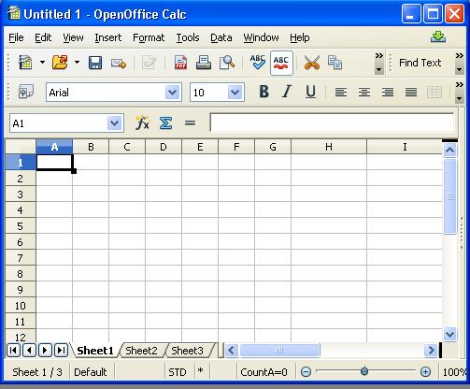
Task: Jump to last sheet tab arrow
Action: coord(61,351)
